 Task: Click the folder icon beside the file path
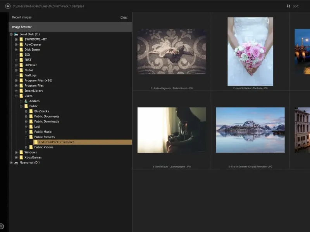tap(8, 6)
